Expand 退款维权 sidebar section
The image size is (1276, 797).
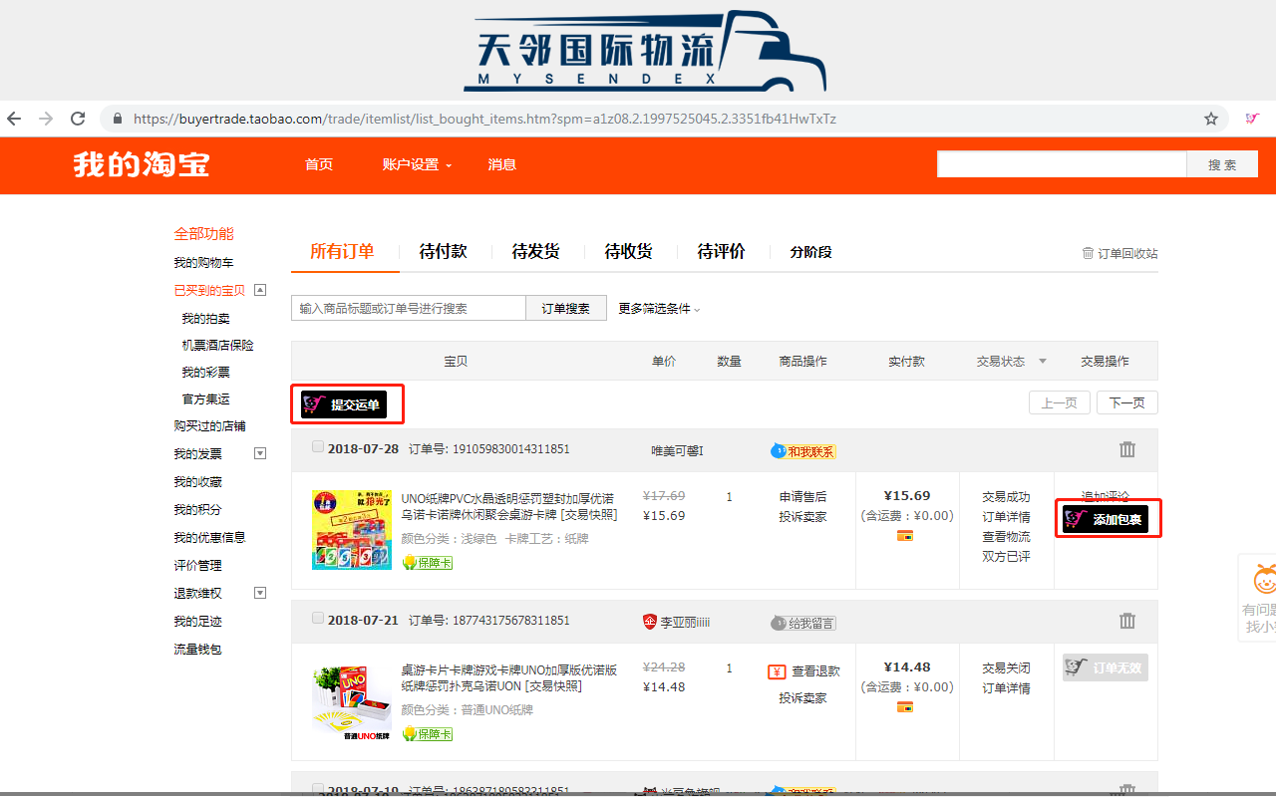[x=260, y=593]
